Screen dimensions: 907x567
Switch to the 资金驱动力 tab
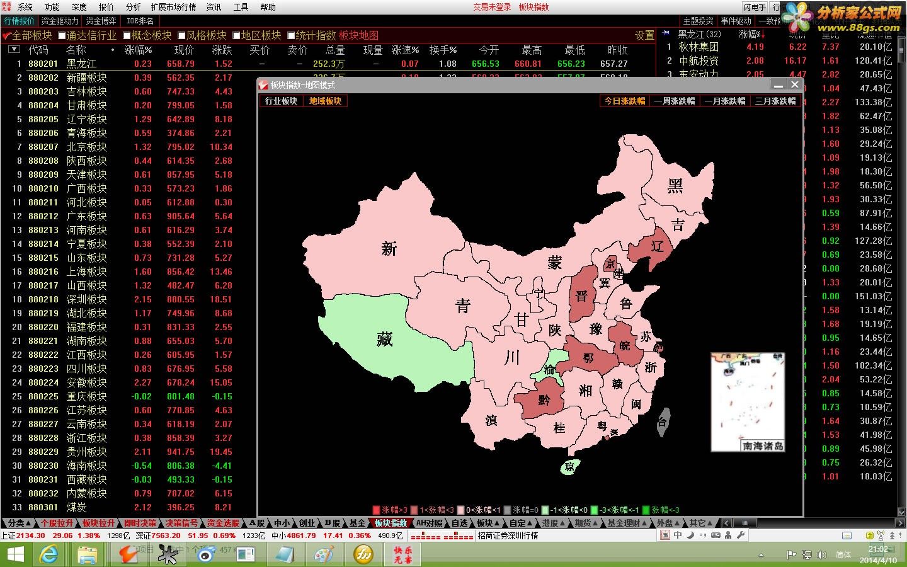click(x=60, y=21)
